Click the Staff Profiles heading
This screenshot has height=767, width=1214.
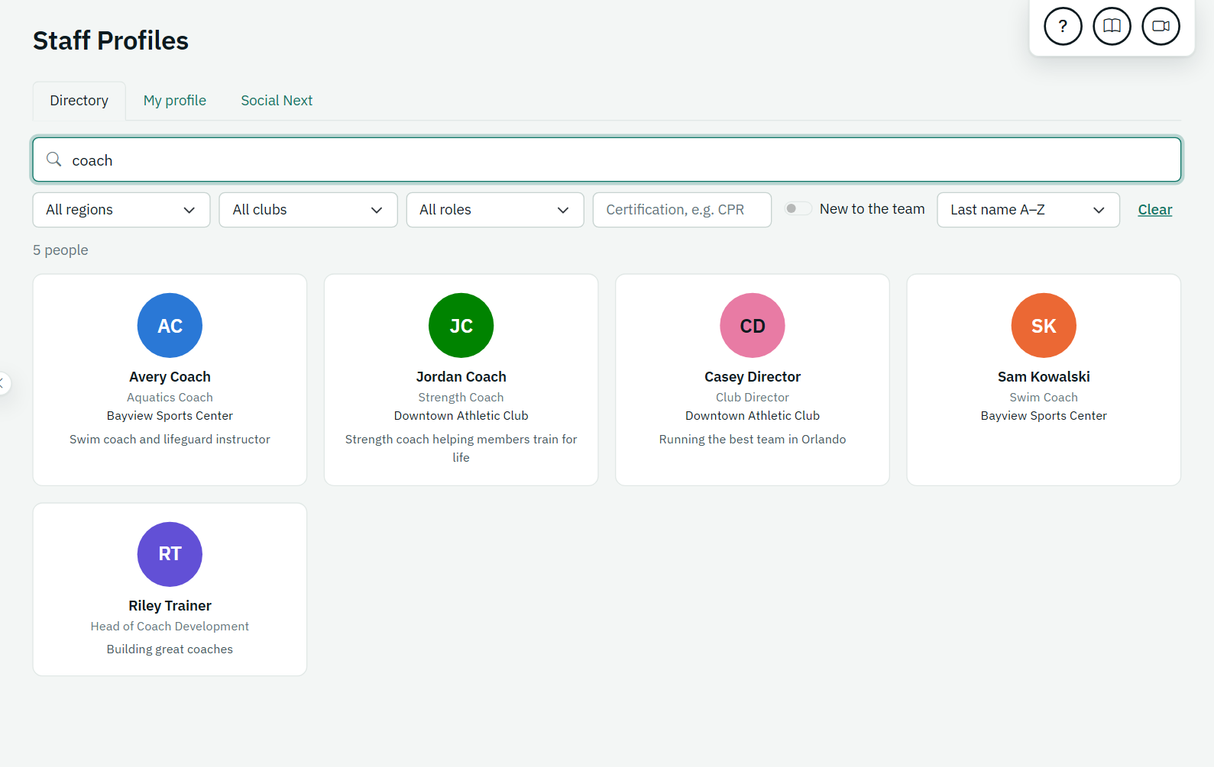point(111,40)
